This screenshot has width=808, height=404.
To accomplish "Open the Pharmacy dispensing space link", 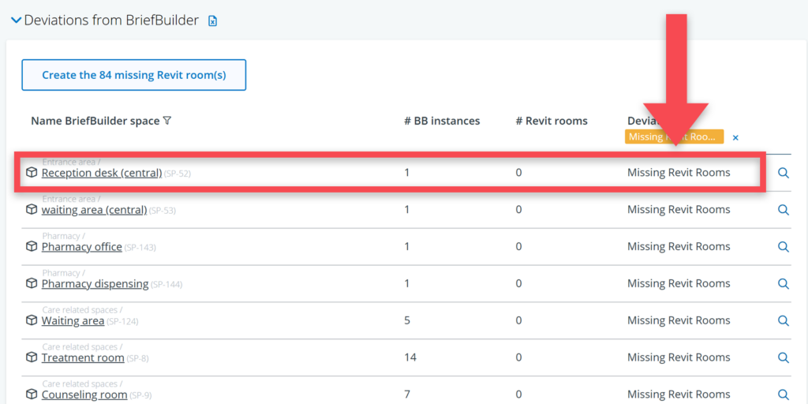I will click(x=95, y=284).
